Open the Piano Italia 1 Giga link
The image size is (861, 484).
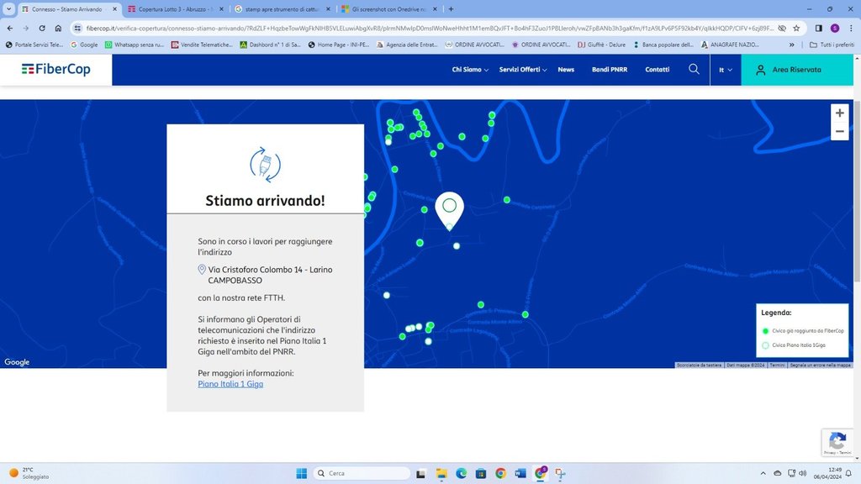tap(230, 384)
